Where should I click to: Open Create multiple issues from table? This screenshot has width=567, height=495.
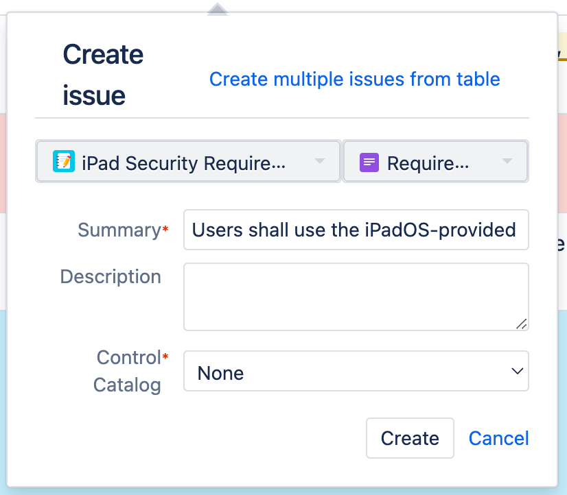coord(354,79)
